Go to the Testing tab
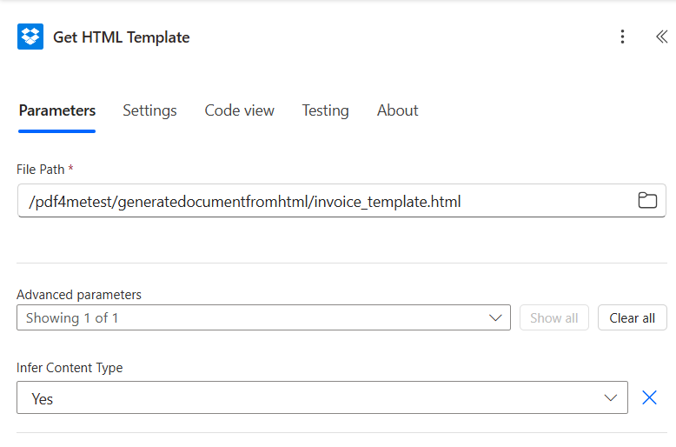The height and width of the screenshot is (447, 676). 325,110
